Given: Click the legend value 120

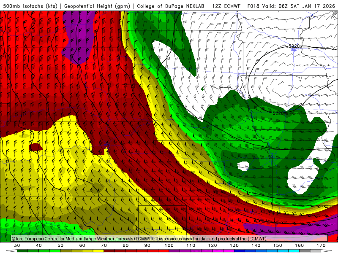Looking at the screenshot, I should tap(213, 245).
